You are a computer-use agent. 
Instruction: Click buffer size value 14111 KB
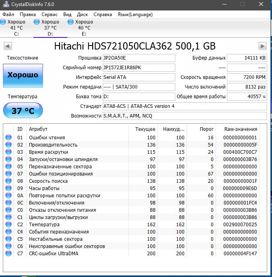(x=247, y=58)
